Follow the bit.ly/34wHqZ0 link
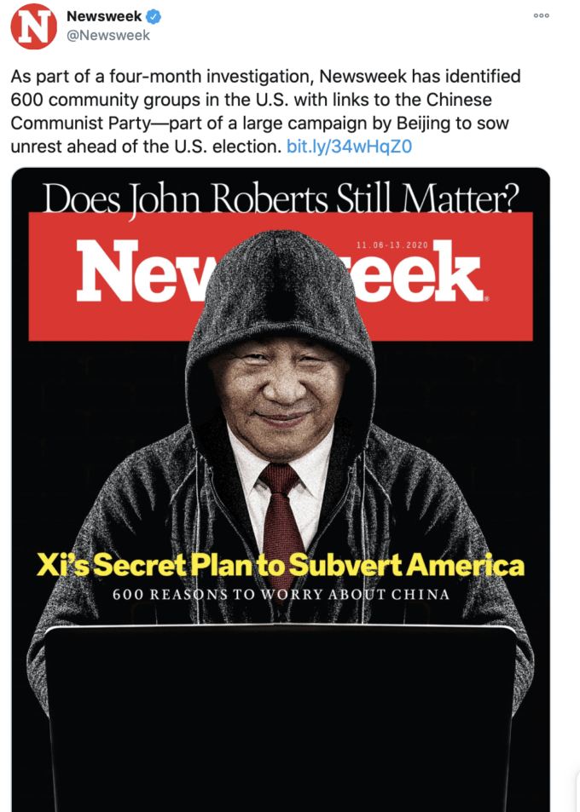Image resolution: width=580 pixels, height=812 pixels. click(350, 147)
